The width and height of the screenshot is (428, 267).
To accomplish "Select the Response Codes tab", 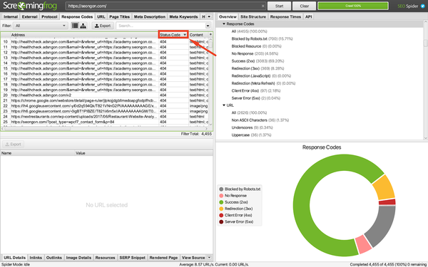I will tap(77, 16).
